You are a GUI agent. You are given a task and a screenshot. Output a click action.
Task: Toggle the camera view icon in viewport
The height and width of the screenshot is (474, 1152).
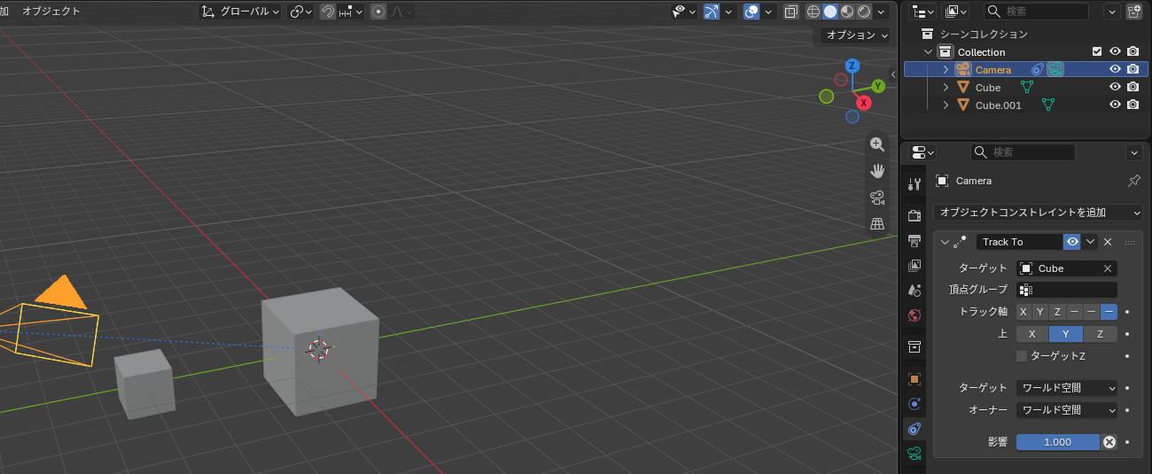point(877,198)
